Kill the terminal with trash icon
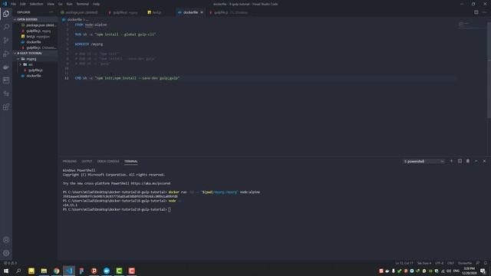 tap(468, 161)
